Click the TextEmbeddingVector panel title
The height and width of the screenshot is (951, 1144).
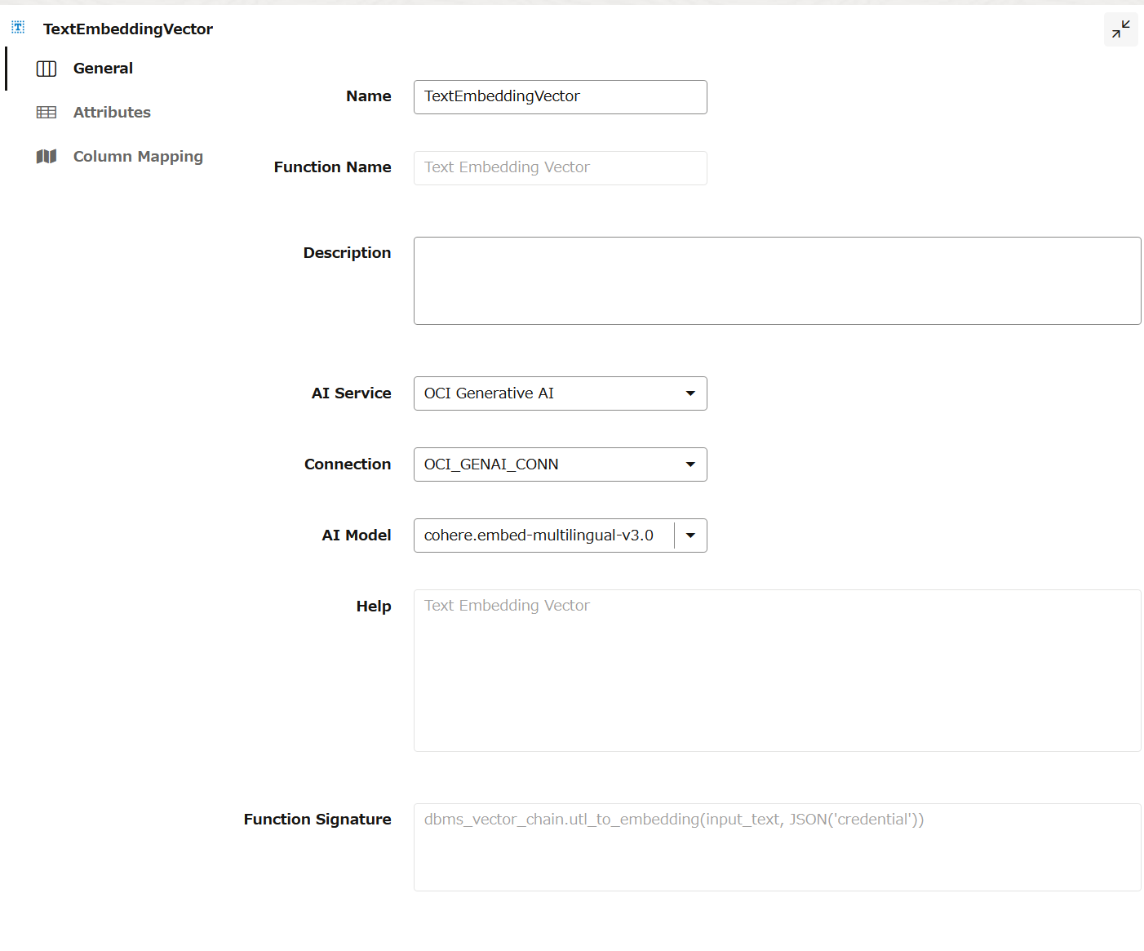click(128, 29)
